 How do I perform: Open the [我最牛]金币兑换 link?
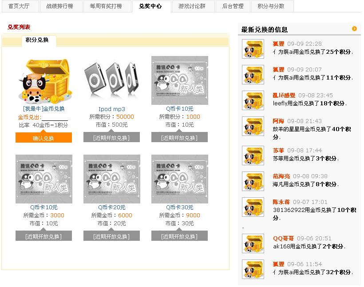pos(44,109)
